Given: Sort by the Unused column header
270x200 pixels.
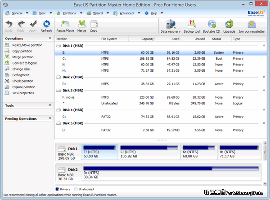Looking at the screenshot, I should tap(193, 39).
